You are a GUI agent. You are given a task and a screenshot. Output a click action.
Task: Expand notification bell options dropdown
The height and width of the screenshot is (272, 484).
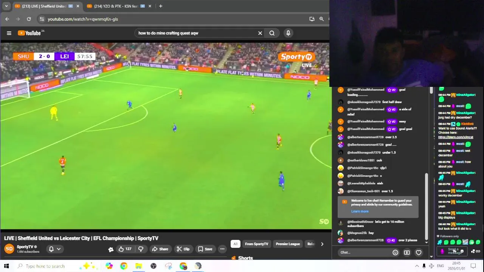(x=59, y=249)
